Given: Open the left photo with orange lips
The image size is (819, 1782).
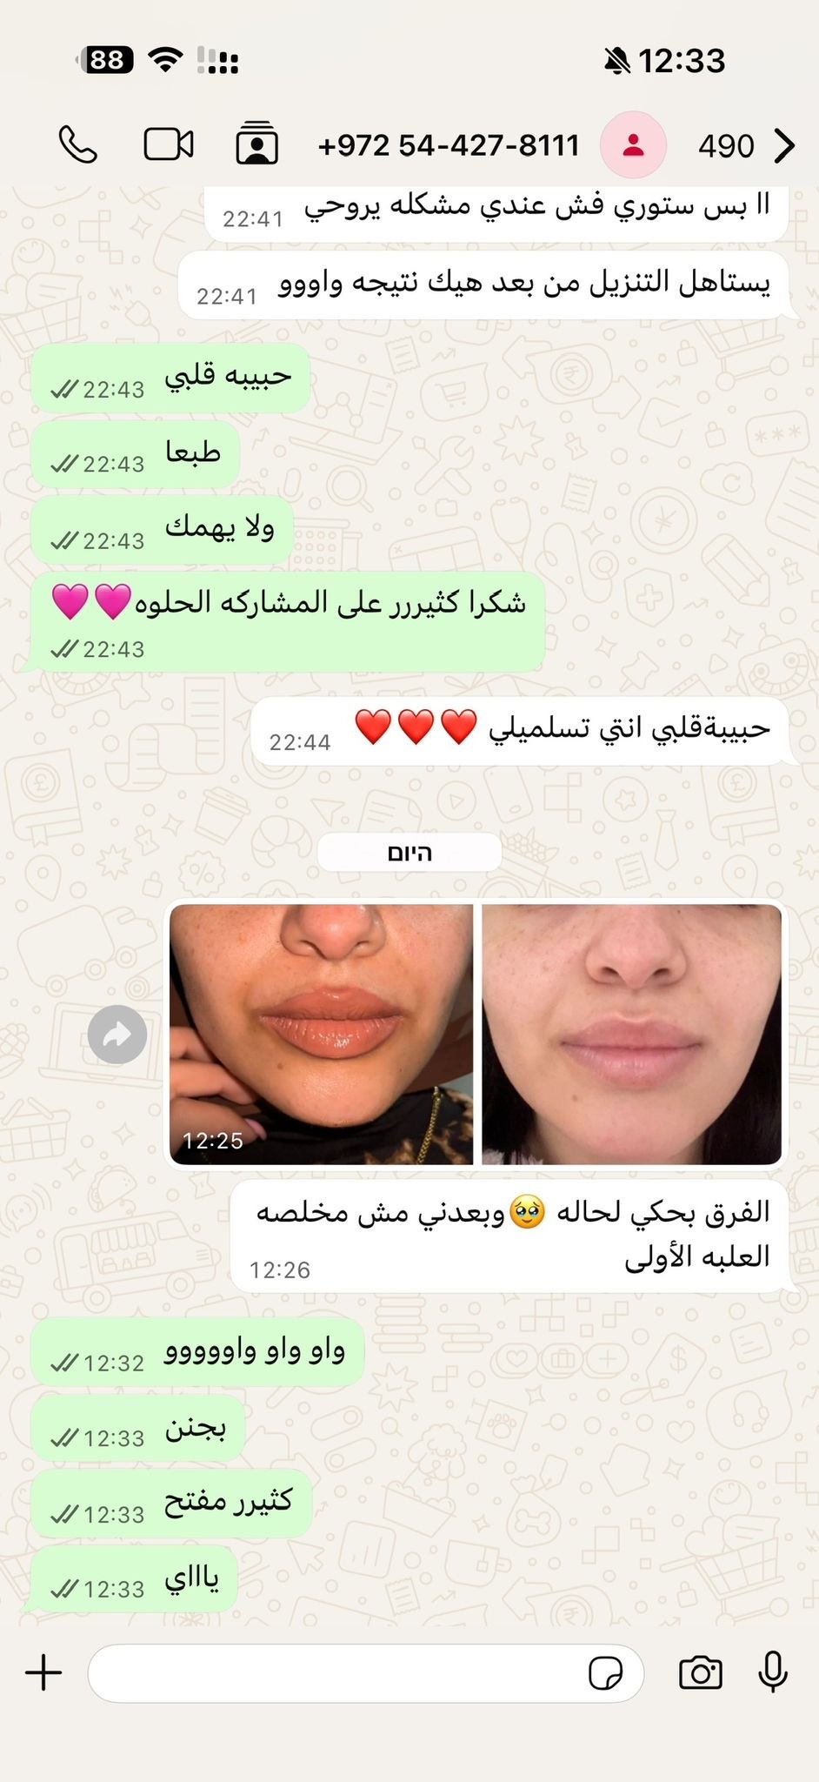Looking at the screenshot, I should point(322,1035).
